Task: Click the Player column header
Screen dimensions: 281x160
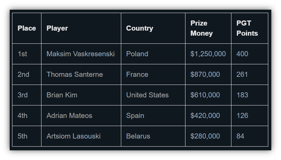Action: tap(81, 28)
